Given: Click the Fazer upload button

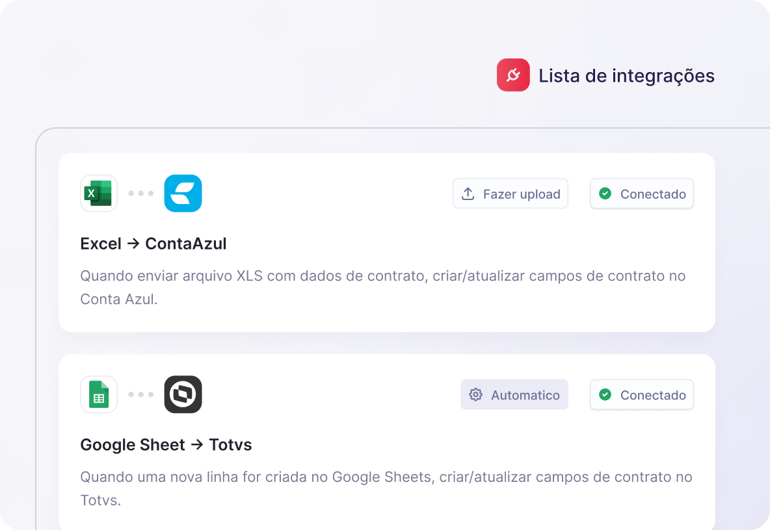Looking at the screenshot, I should pos(511,194).
